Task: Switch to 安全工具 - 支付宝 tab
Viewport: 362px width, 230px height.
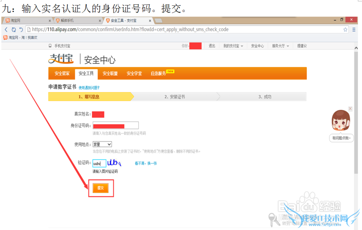Action: pyautogui.click(x=128, y=21)
